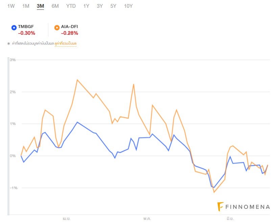Toggle the TMBGF series label
The width and height of the screenshot is (278, 224).
26,27
